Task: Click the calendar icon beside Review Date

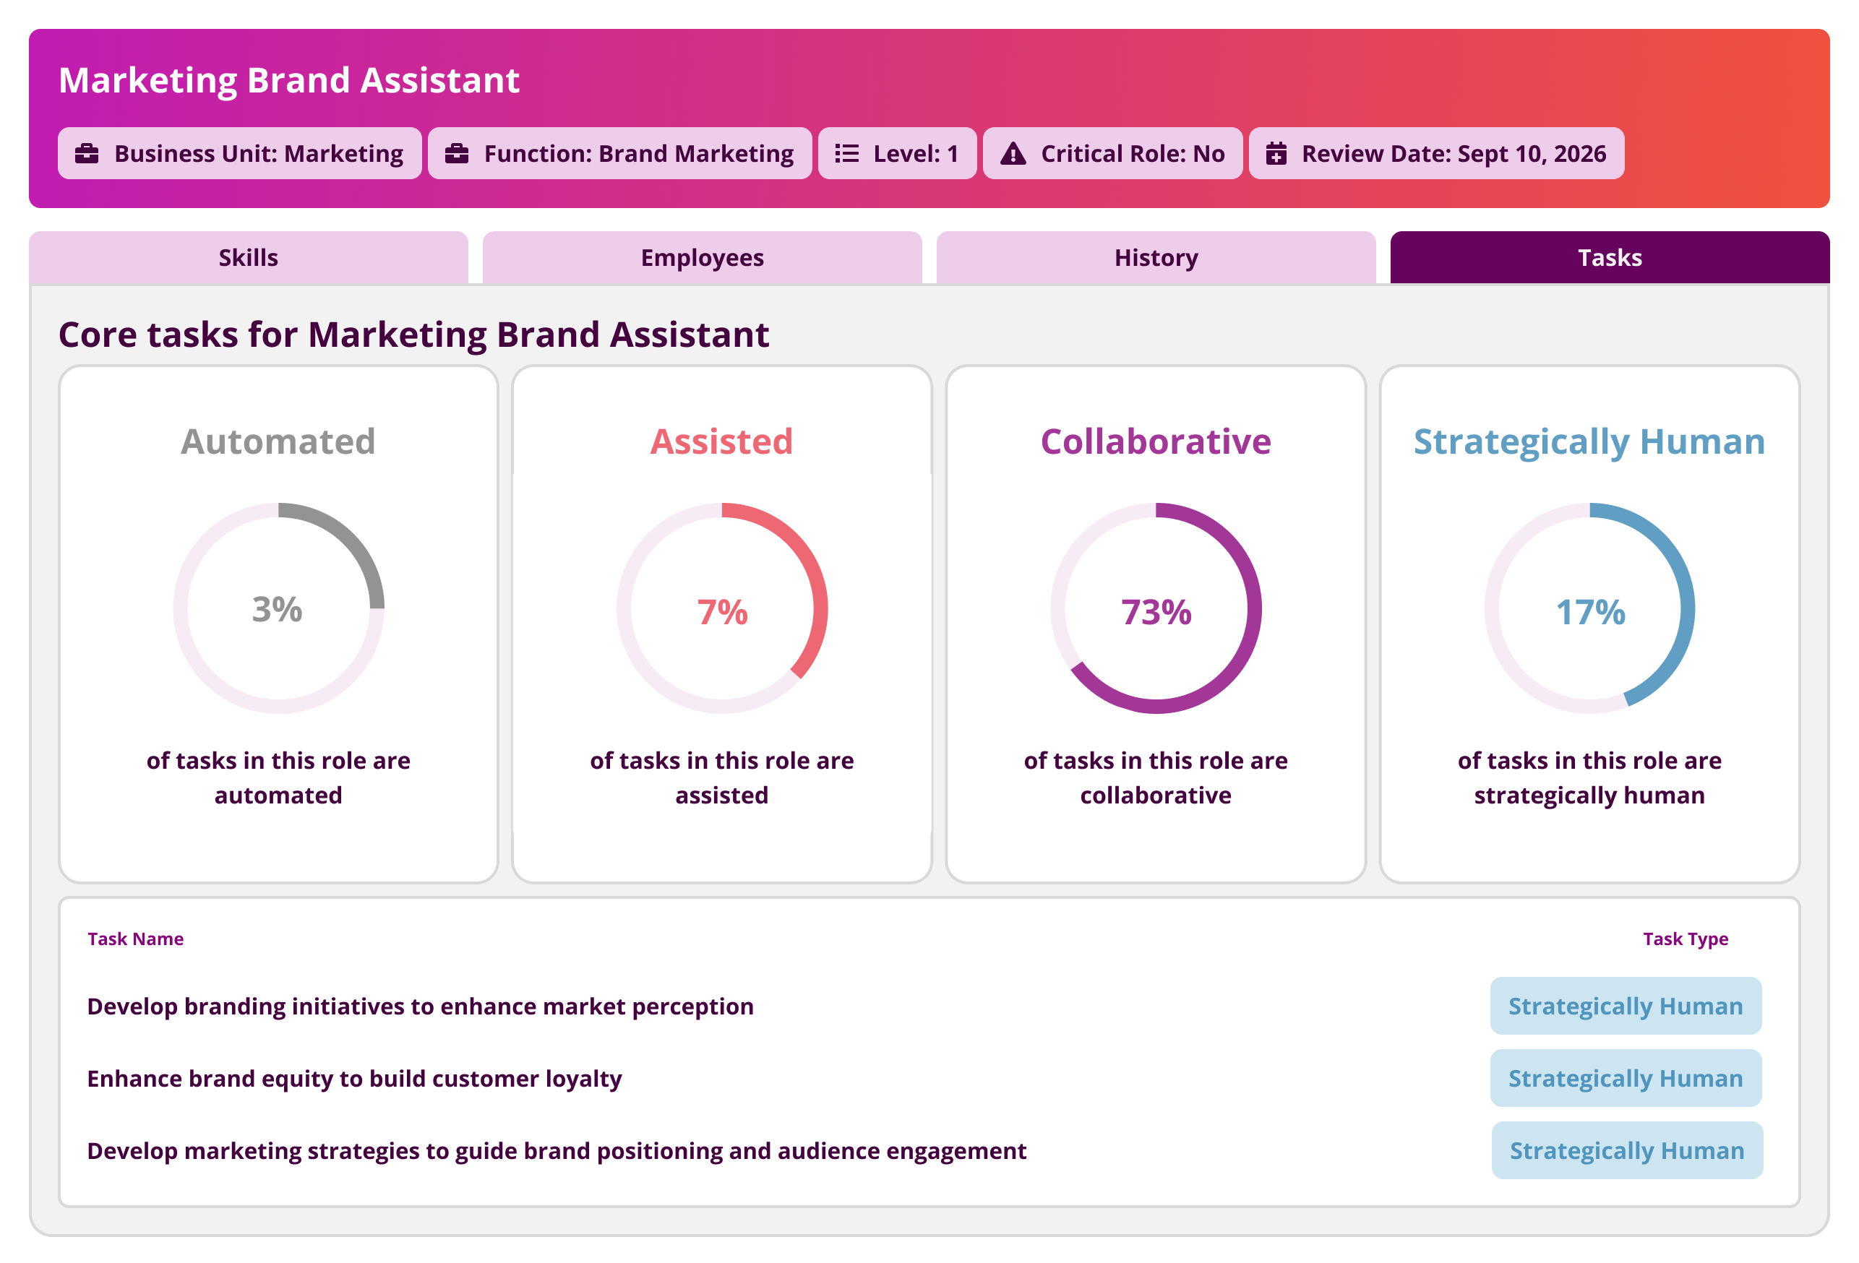Action: click(x=1276, y=154)
